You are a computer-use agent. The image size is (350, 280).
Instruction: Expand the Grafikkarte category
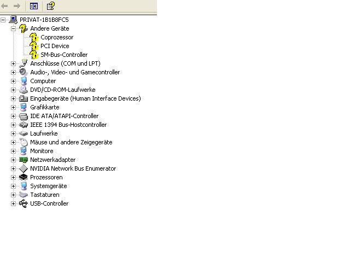coord(13,107)
